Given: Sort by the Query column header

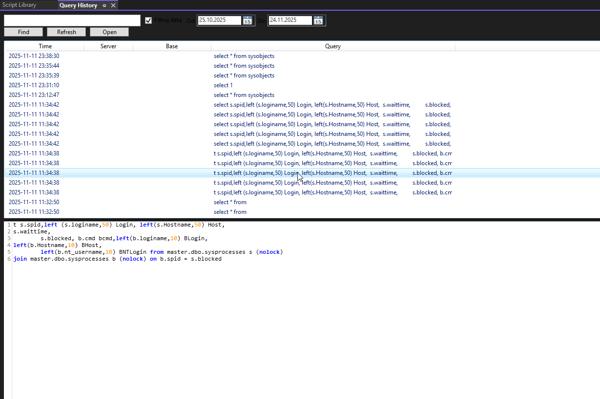Looking at the screenshot, I should (332, 46).
